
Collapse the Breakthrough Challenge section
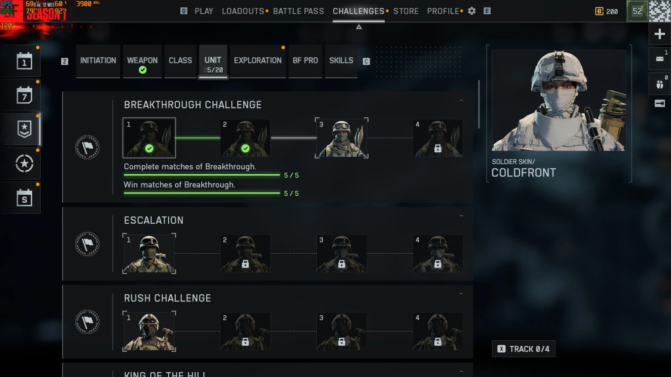click(x=461, y=100)
